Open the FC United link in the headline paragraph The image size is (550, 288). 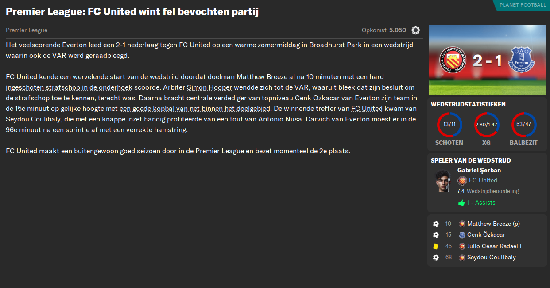click(x=195, y=45)
